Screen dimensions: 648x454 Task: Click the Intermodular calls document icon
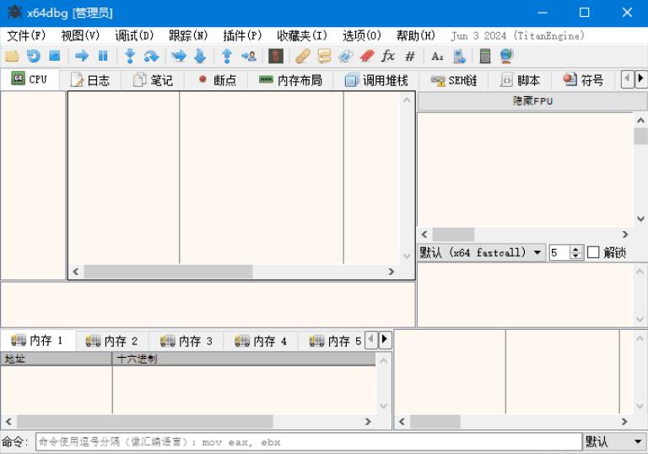(x=459, y=57)
